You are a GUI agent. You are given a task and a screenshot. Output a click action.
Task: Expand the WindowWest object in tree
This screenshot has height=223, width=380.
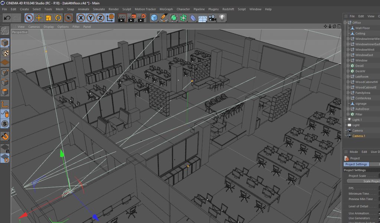[348, 49]
